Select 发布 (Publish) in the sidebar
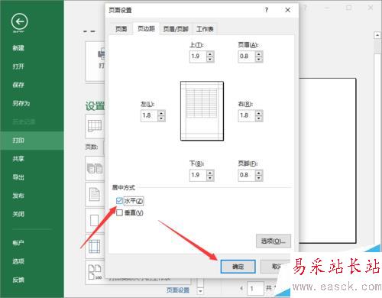The image size is (382, 298). 18,196
